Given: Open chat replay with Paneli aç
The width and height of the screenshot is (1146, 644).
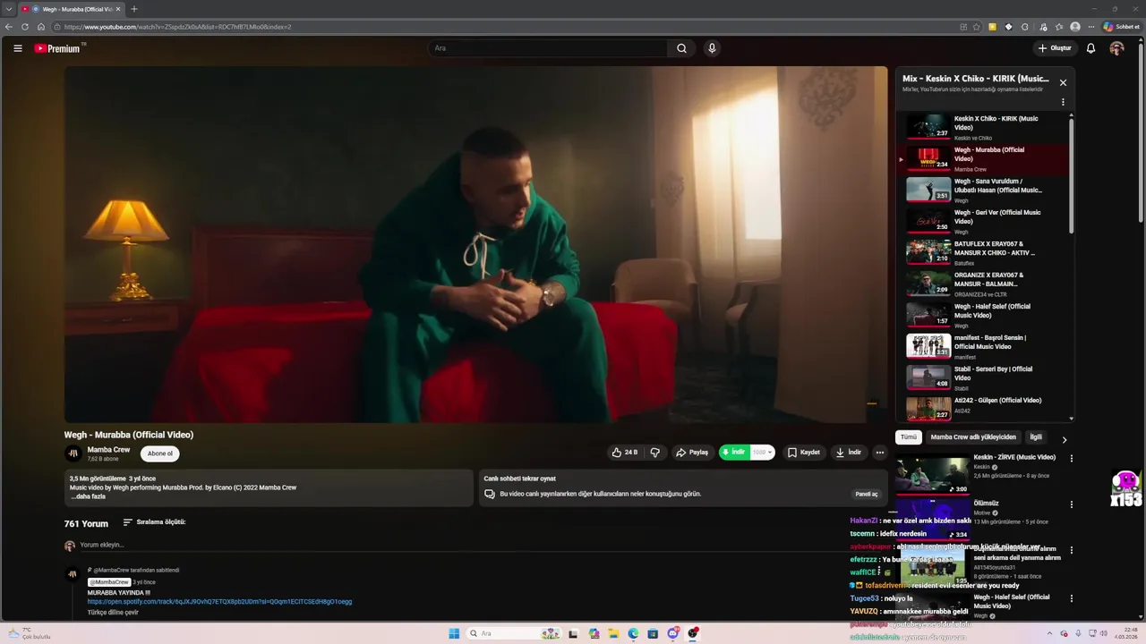Looking at the screenshot, I should pyautogui.click(x=867, y=494).
